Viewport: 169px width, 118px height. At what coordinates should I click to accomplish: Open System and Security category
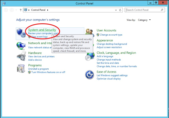click(42, 30)
